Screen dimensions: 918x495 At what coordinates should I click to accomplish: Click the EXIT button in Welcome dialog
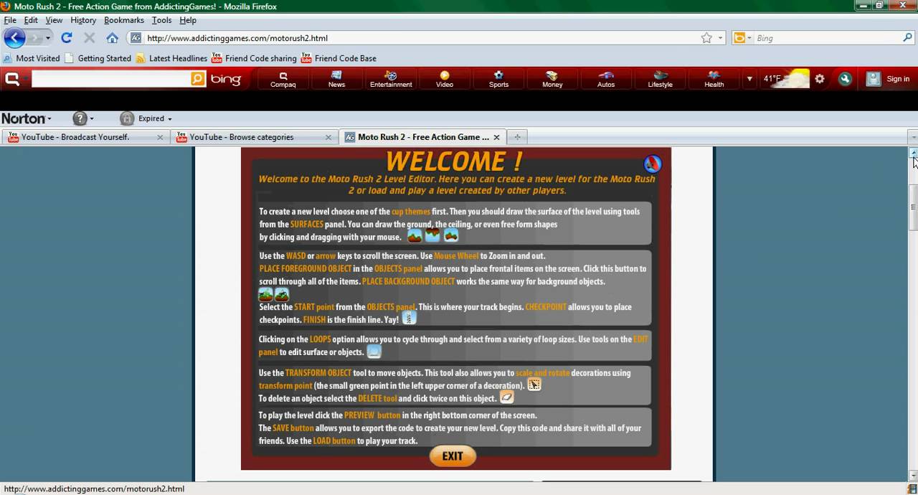click(x=453, y=456)
